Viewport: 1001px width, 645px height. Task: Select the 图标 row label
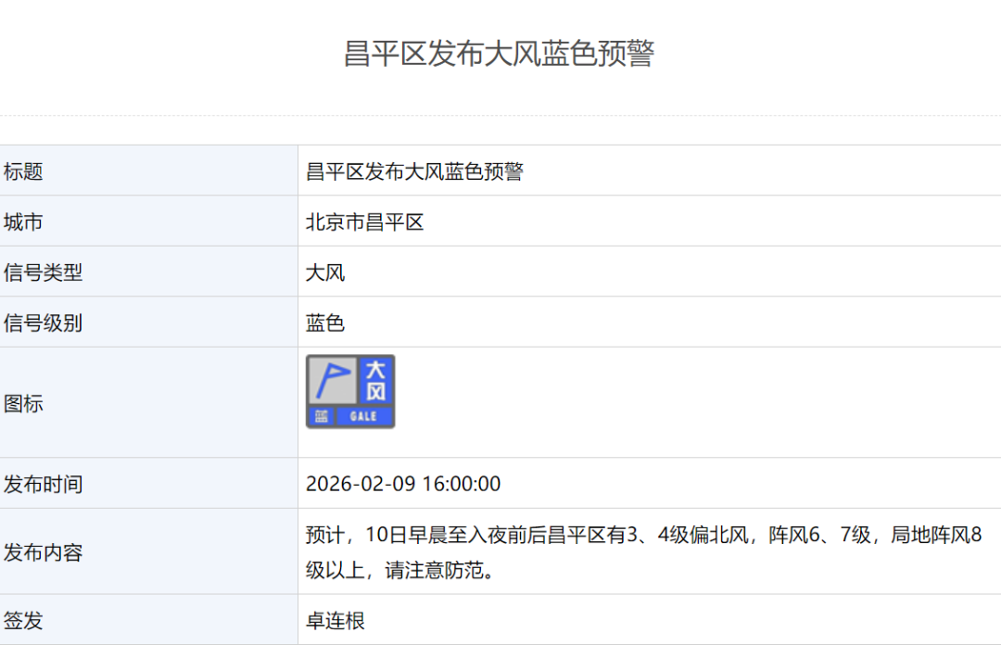23,404
